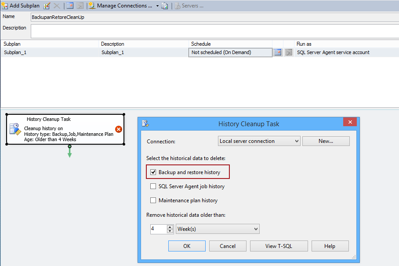Open the Local server connection dropdown
Screen dimensions: 399x266
(259, 141)
